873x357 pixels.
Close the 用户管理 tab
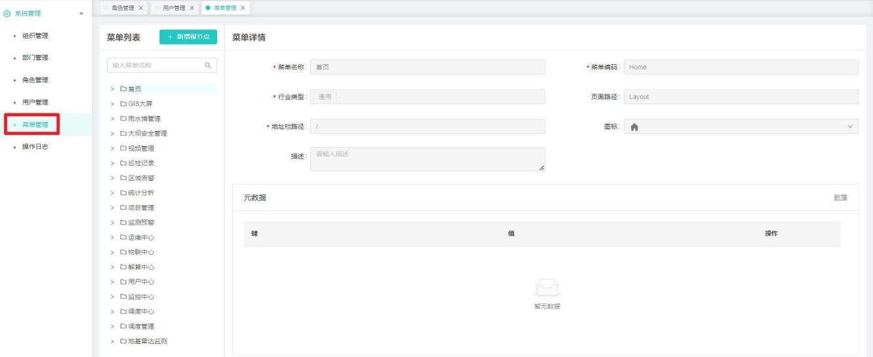[191, 7]
